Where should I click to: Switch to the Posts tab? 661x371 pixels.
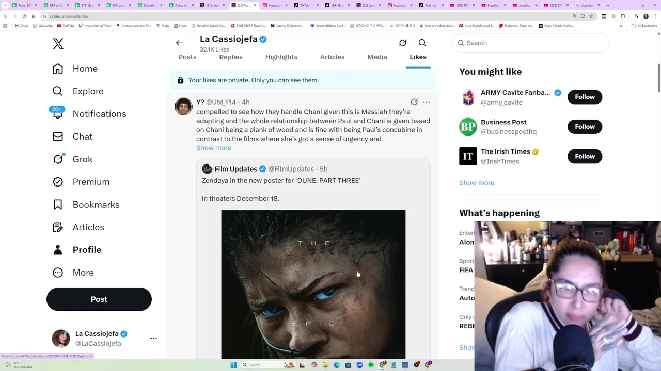tap(187, 57)
